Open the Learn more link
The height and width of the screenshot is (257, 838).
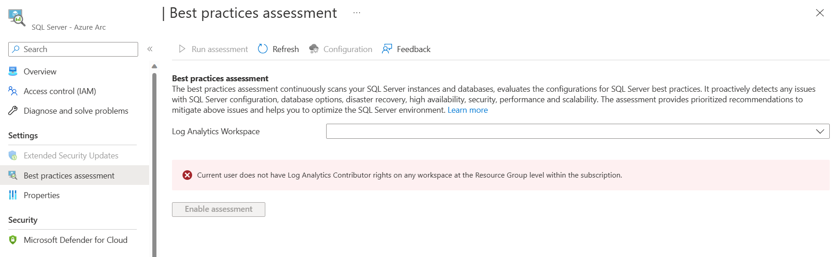[x=467, y=110]
